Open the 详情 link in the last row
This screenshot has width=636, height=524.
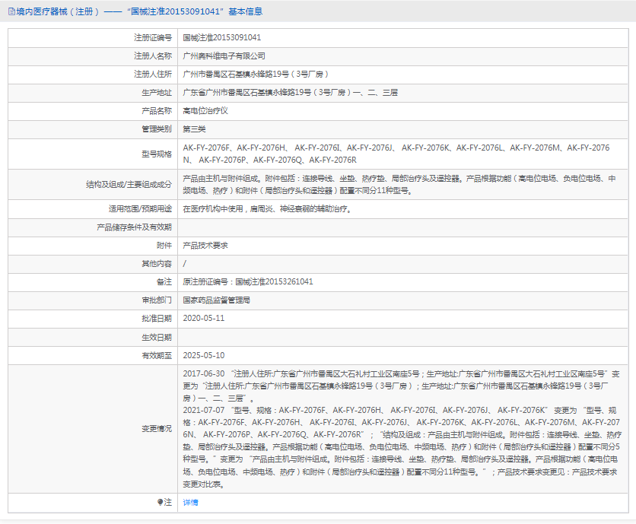click(190, 503)
